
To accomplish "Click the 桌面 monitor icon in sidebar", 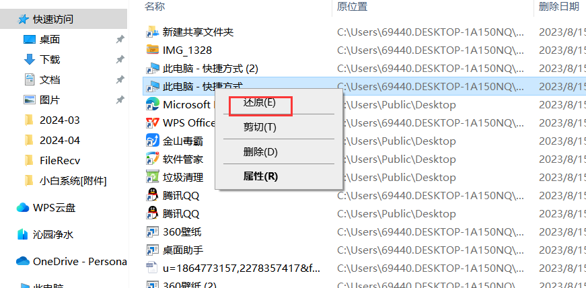I will [30, 39].
